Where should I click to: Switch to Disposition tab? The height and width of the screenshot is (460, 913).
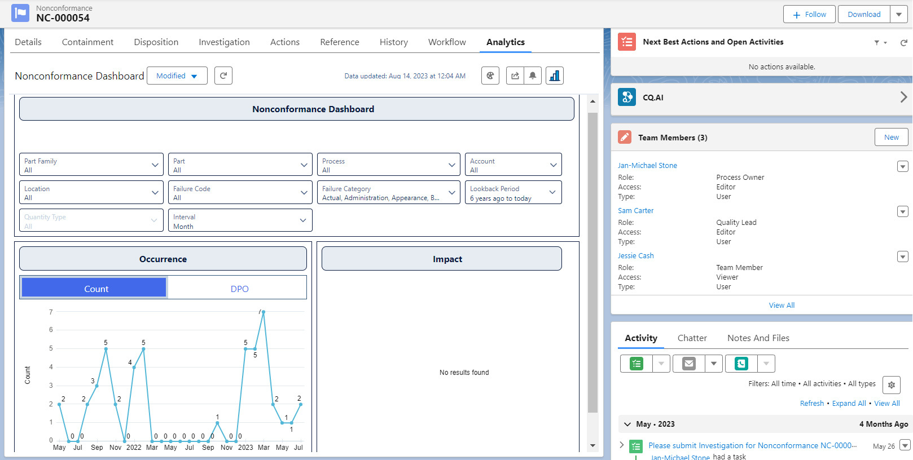156,42
